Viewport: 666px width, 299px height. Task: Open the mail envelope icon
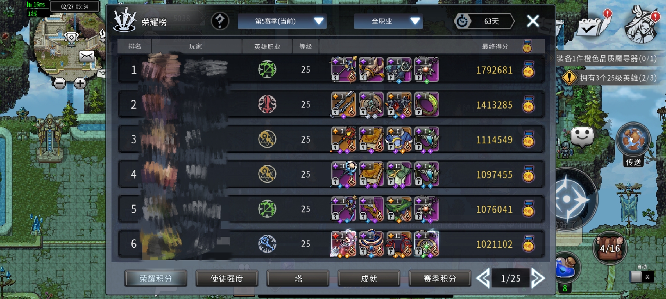(x=87, y=56)
